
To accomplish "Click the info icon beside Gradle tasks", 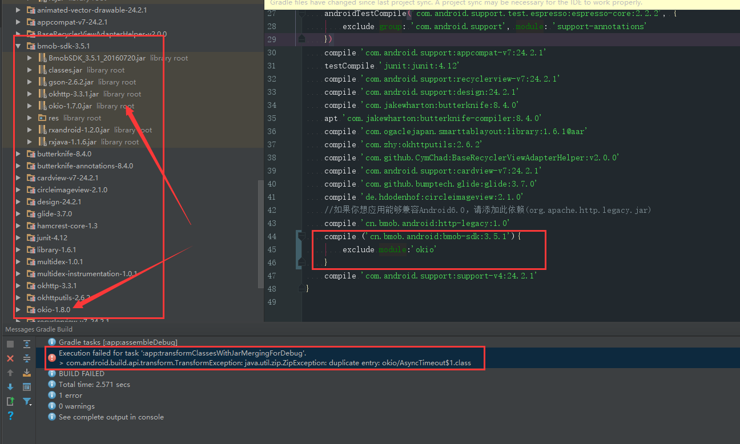I will pos(53,342).
